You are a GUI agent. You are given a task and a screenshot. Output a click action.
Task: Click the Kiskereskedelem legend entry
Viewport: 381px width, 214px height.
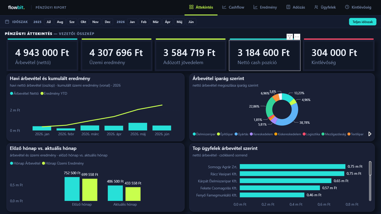(x=288, y=134)
